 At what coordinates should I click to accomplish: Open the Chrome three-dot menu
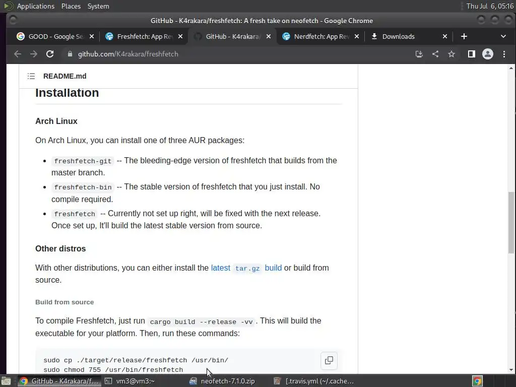(504, 54)
